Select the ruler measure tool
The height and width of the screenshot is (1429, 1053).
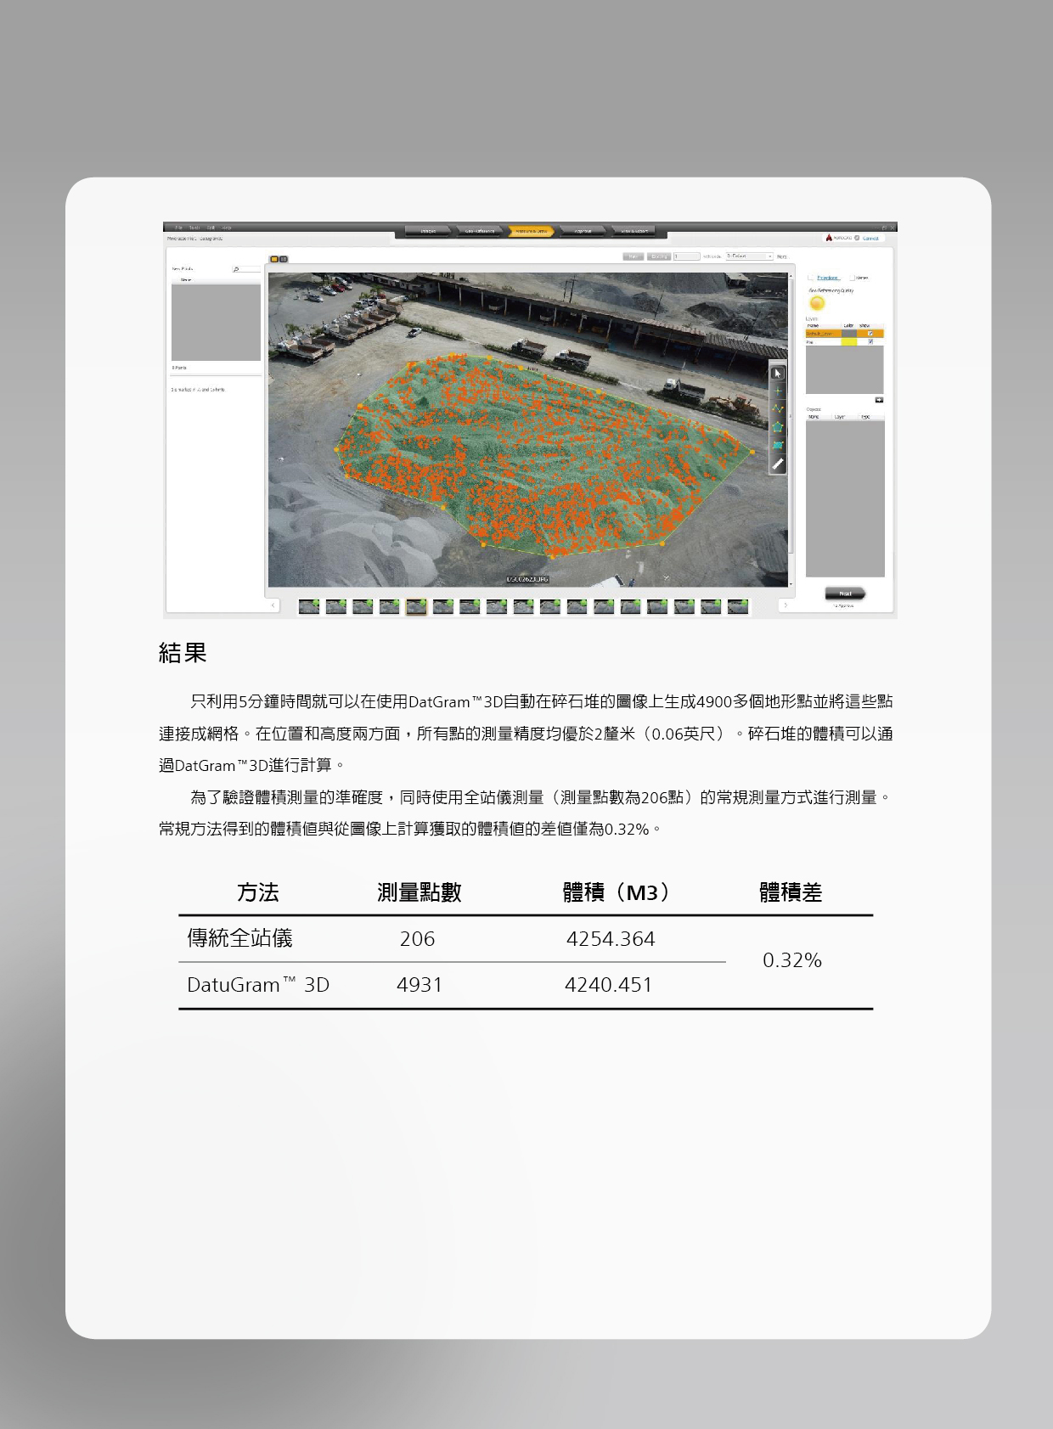pos(778,464)
